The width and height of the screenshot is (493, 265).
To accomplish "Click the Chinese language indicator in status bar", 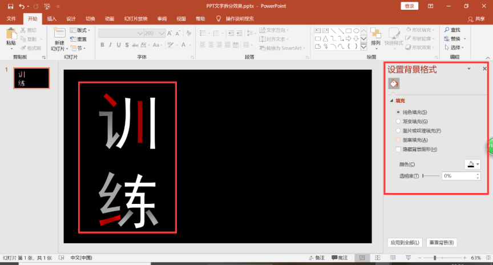I will pos(81,258).
